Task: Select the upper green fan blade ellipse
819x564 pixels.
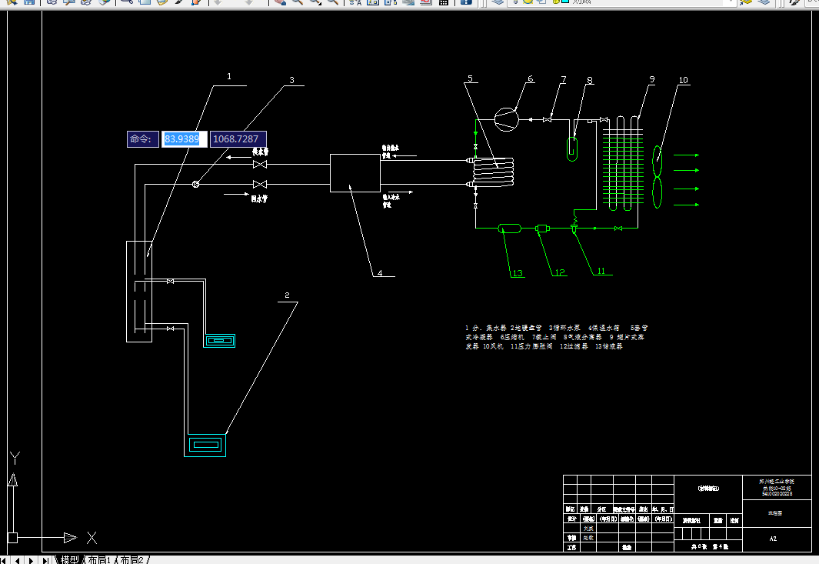Action: 657,161
